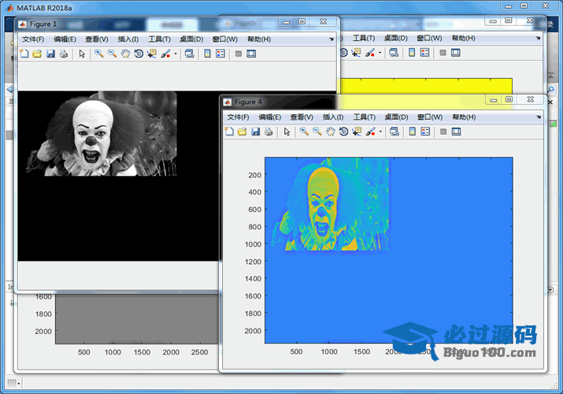
Task: Click Link Plot icon in Figure 1
Action: click(189, 54)
